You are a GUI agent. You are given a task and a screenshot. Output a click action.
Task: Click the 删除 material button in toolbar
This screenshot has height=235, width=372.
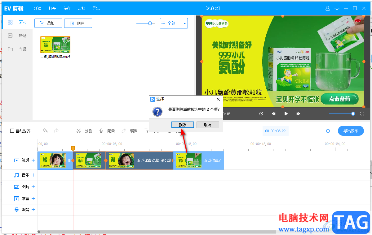[78, 23]
